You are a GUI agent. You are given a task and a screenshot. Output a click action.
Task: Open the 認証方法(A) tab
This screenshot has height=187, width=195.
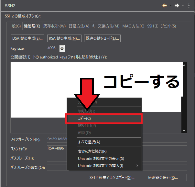click(79, 26)
